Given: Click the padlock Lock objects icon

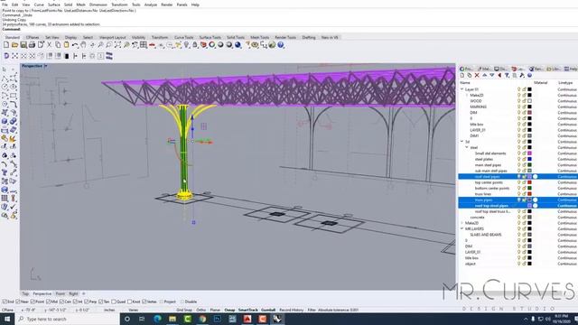Looking at the screenshot, I should (195, 45).
